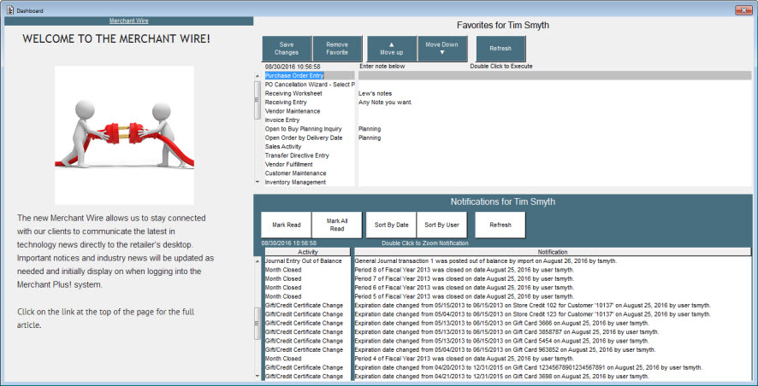Click Mark Read in Notifications
Image resolution: width=758 pixels, height=386 pixels.
click(x=287, y=225)
